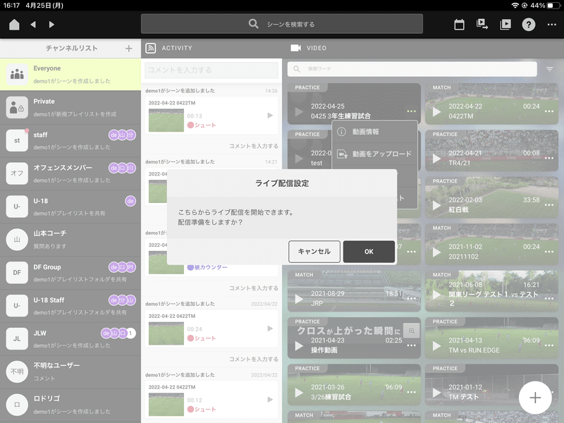This screenshot has height=423, width=564.
Task: Select the Everyone channel
Action: tap(70, 75)
